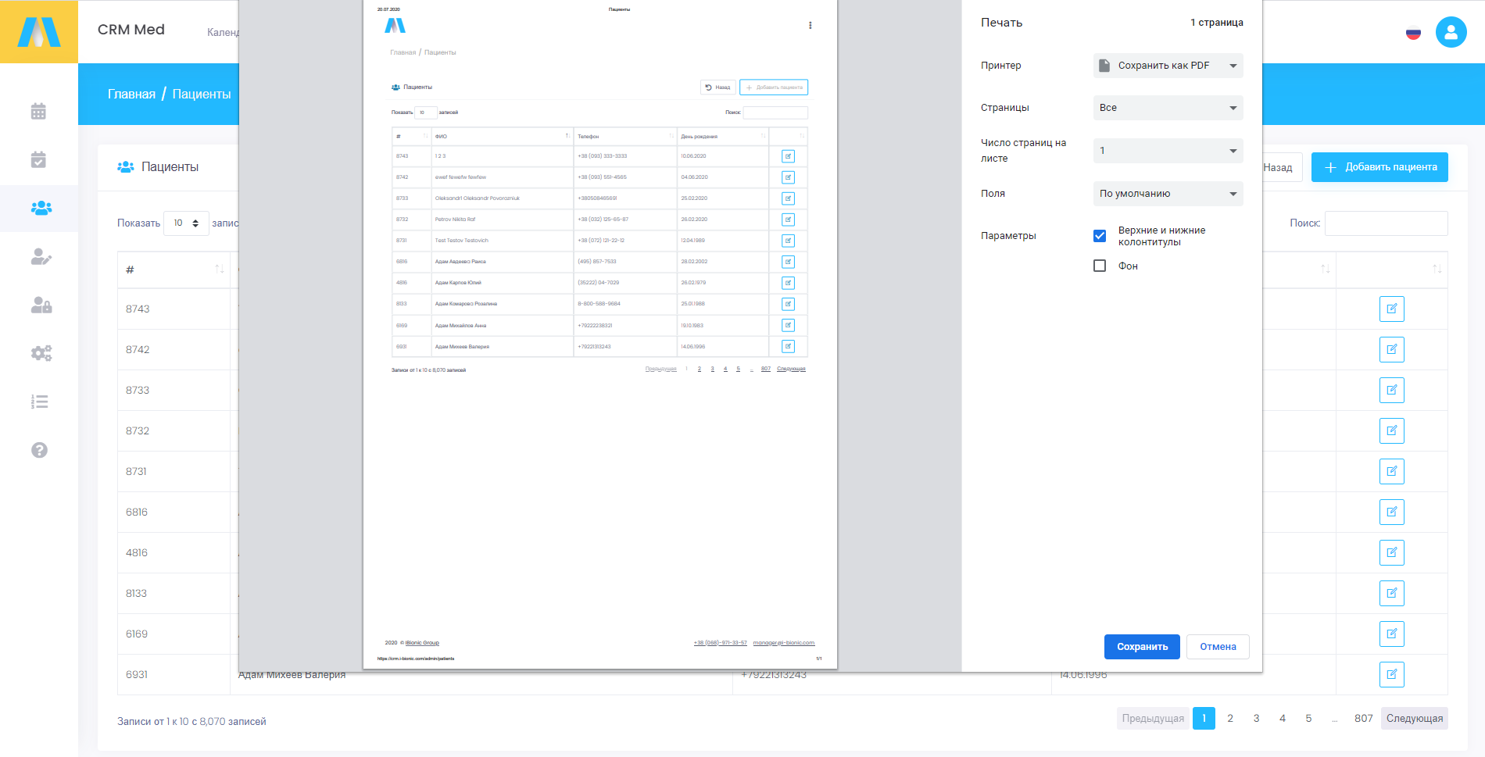Open the Принтер destination dropdown
The width and height of the screenshot is (1485, 757).
click(x=1168, y=66)
